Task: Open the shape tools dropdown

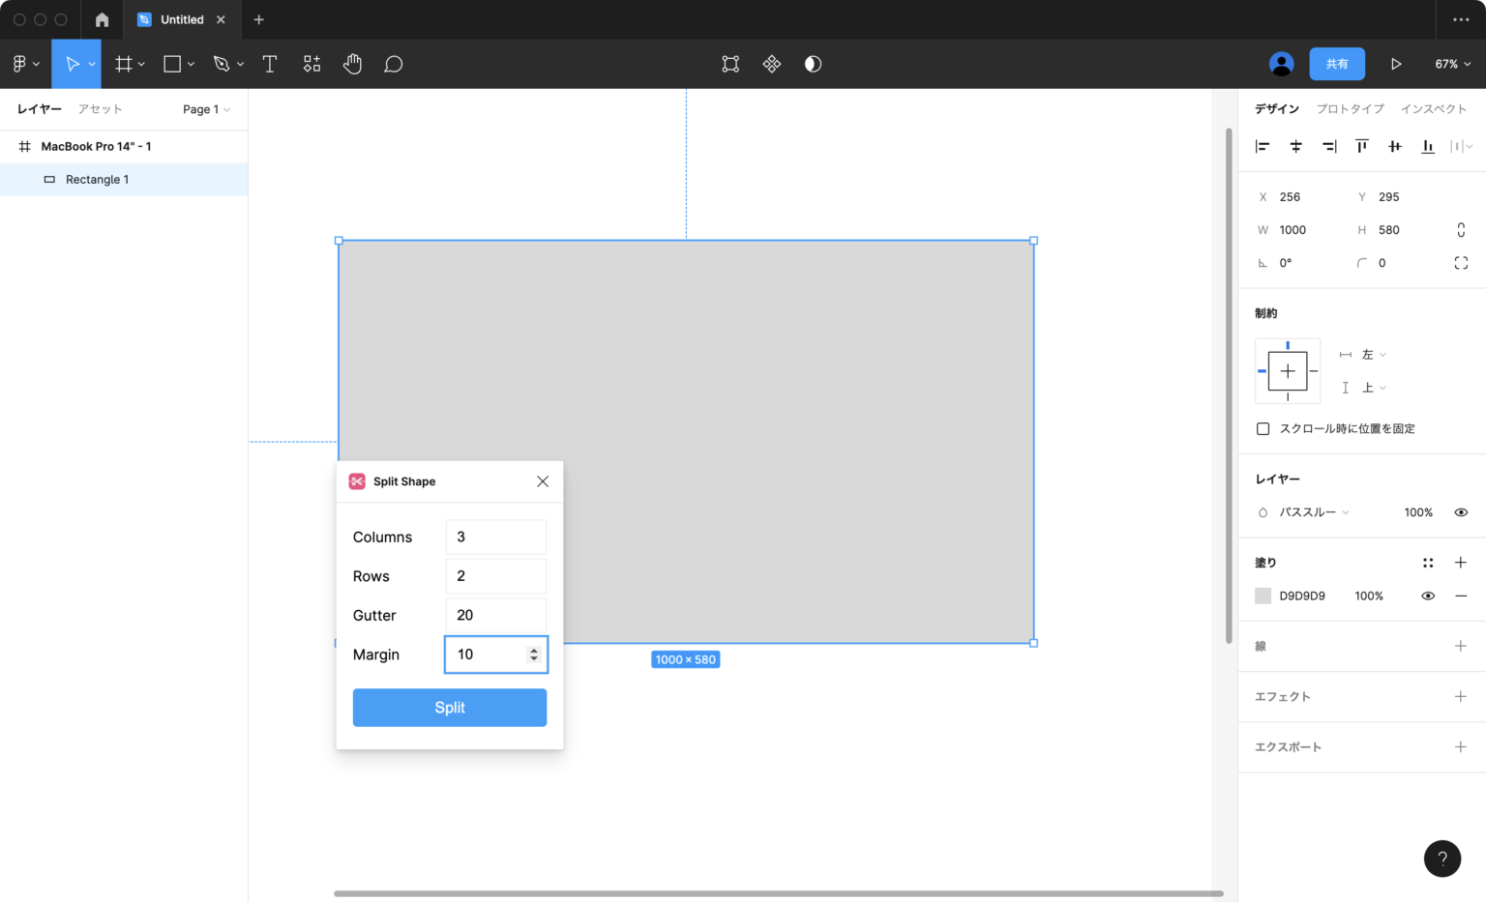Action: pos(188,64)
